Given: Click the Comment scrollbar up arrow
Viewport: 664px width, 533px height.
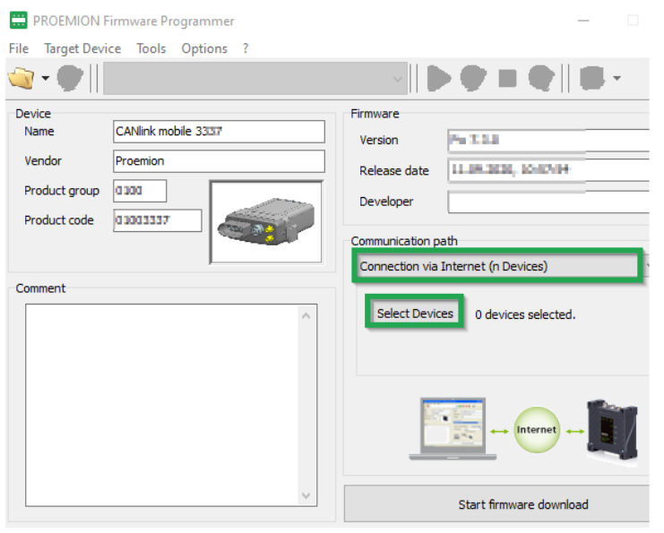Looking at the screenshot, I should pos(306,316).
